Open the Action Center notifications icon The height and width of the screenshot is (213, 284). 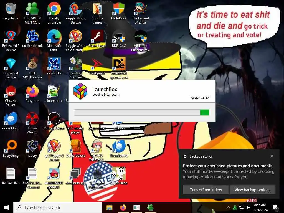275,207
